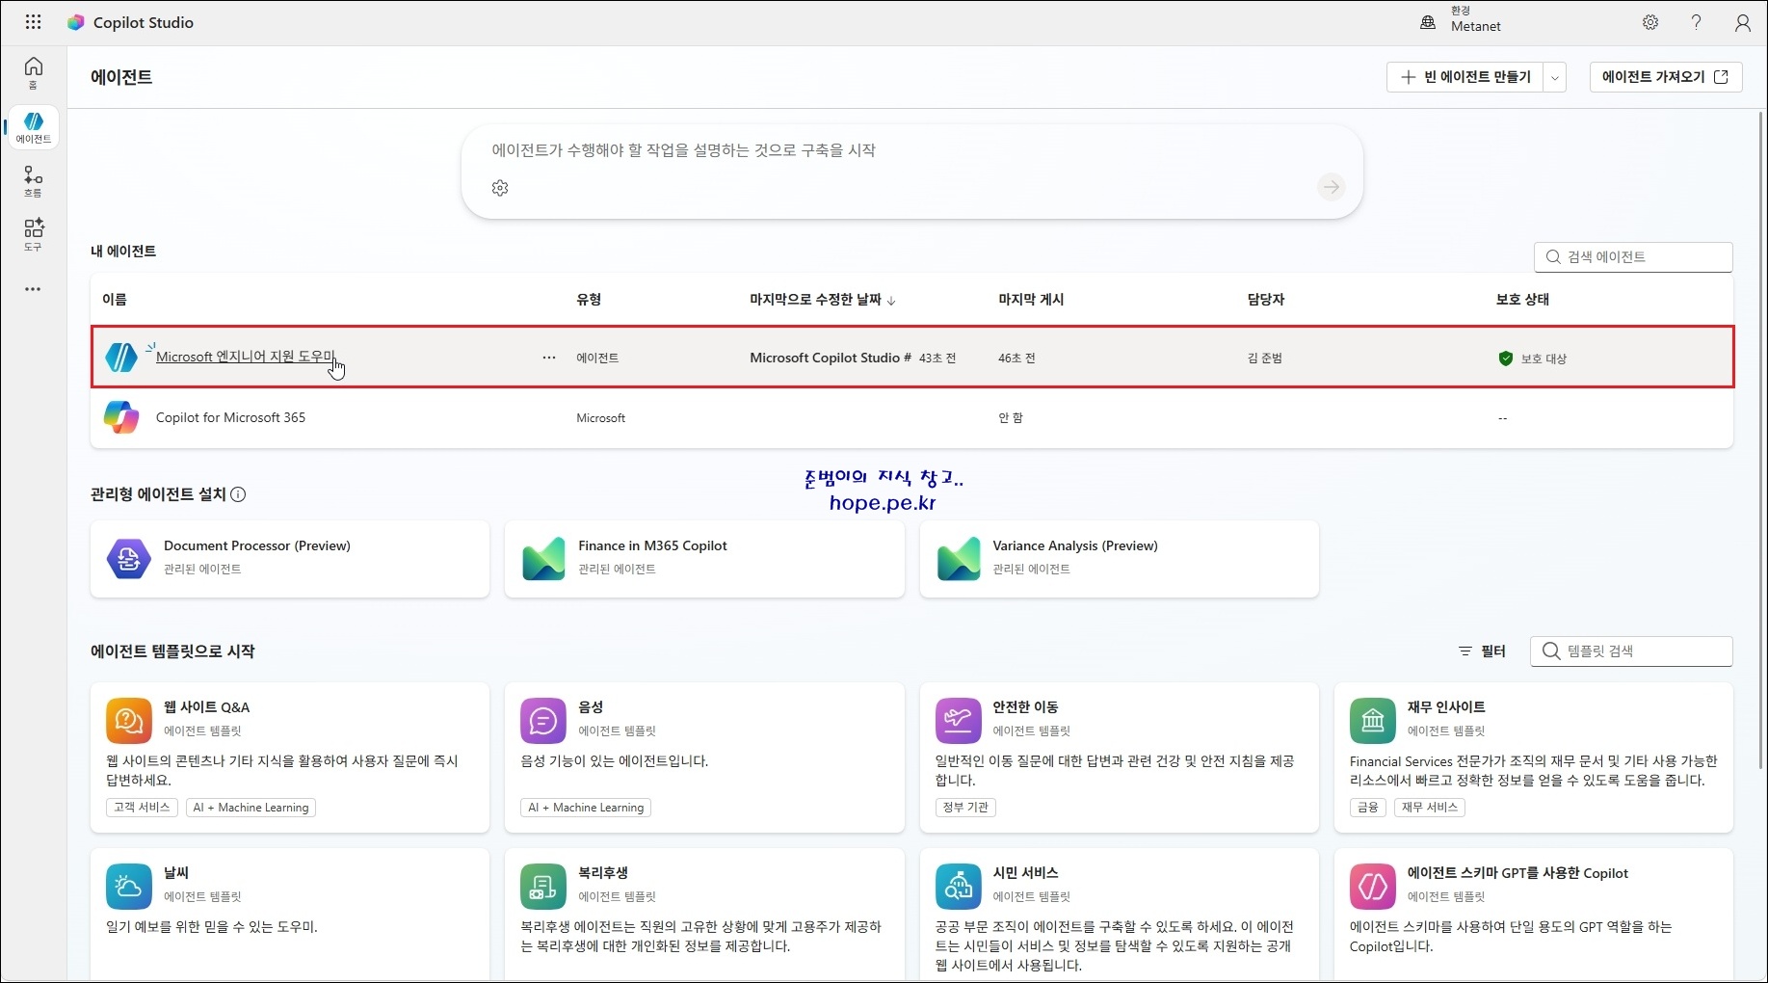Open the Document Processor (Preview) card

click(290, 559)
